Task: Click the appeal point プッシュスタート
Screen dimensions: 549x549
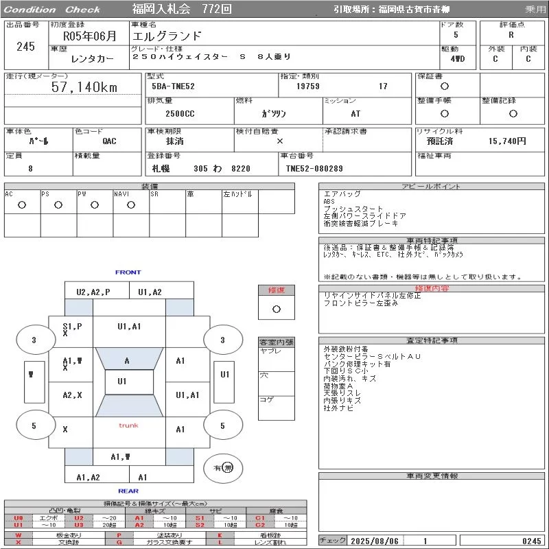Action: 353,209
